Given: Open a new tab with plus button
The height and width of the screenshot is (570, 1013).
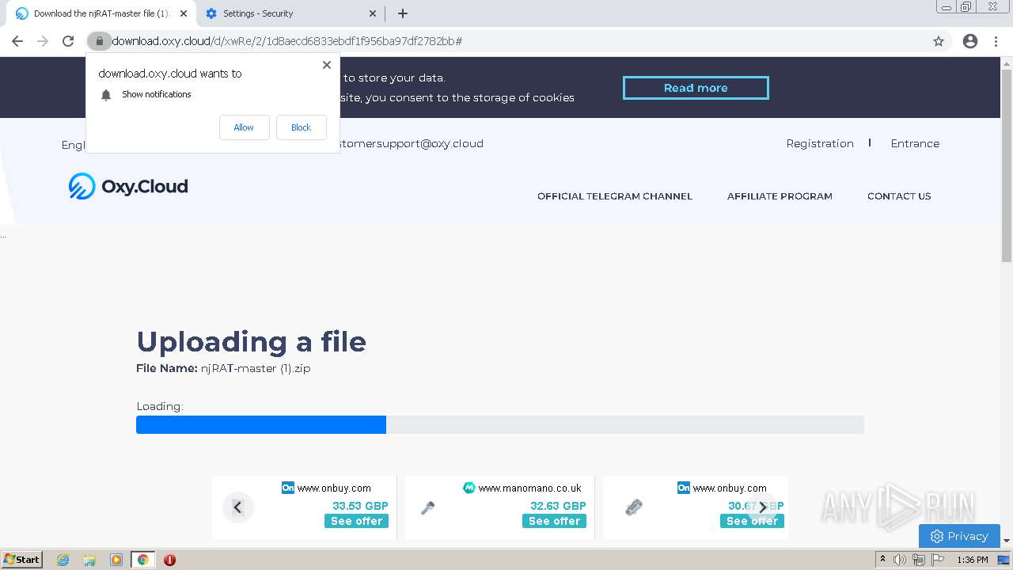Looking at the screenshot, I should click(x=403, y=13).
